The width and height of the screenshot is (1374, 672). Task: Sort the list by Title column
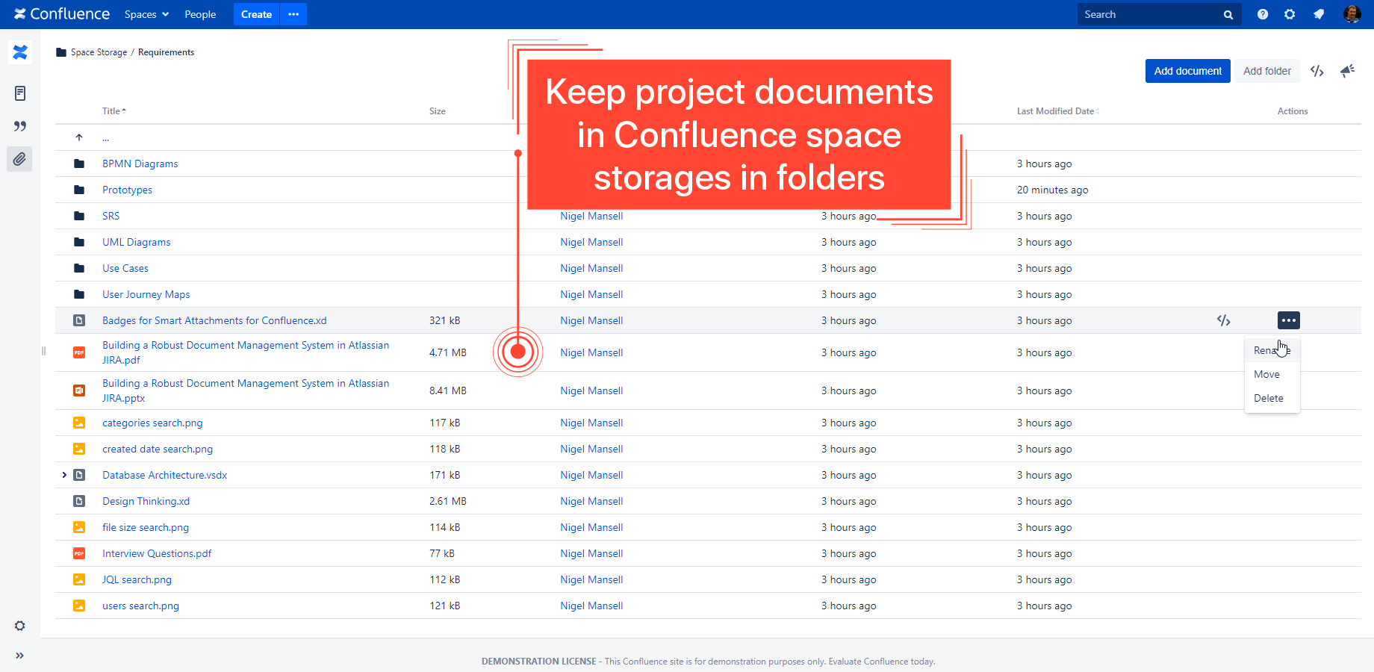click(x=114, y=111)
